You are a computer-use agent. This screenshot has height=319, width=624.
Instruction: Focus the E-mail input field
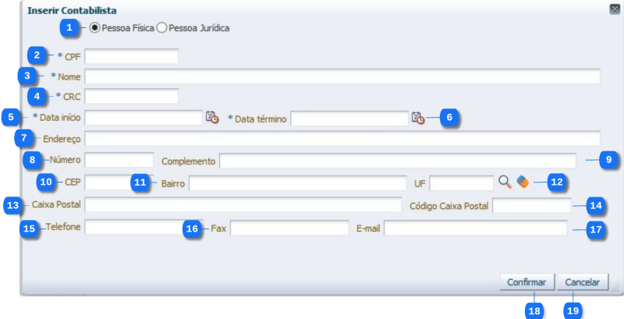click(x=476, y=228)
